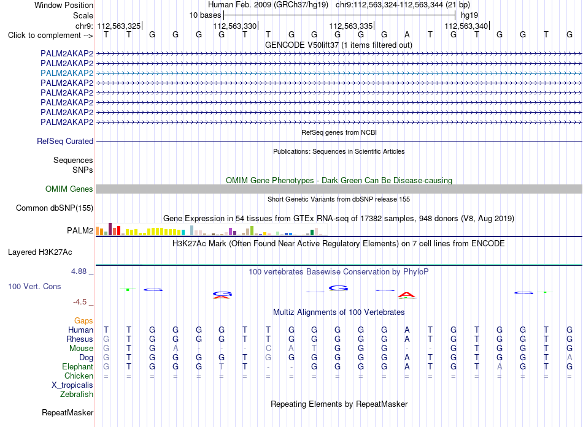Click the gray OMIM Genes bar
The height and width of the screenshot is (427, 583).
tap(339, 189)
